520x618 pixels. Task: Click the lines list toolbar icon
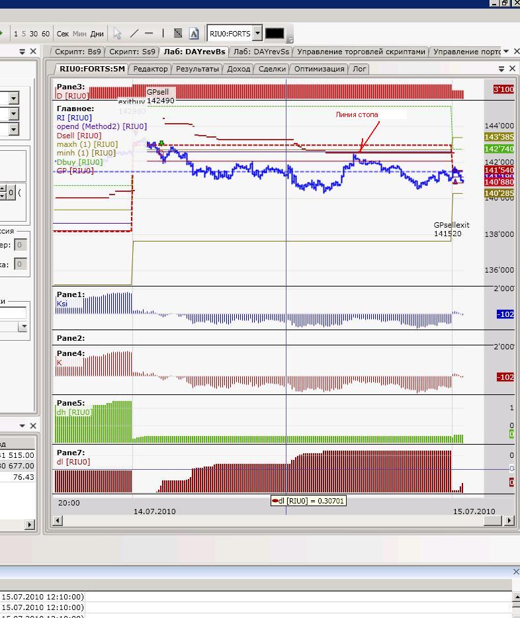tap(178, 33)
